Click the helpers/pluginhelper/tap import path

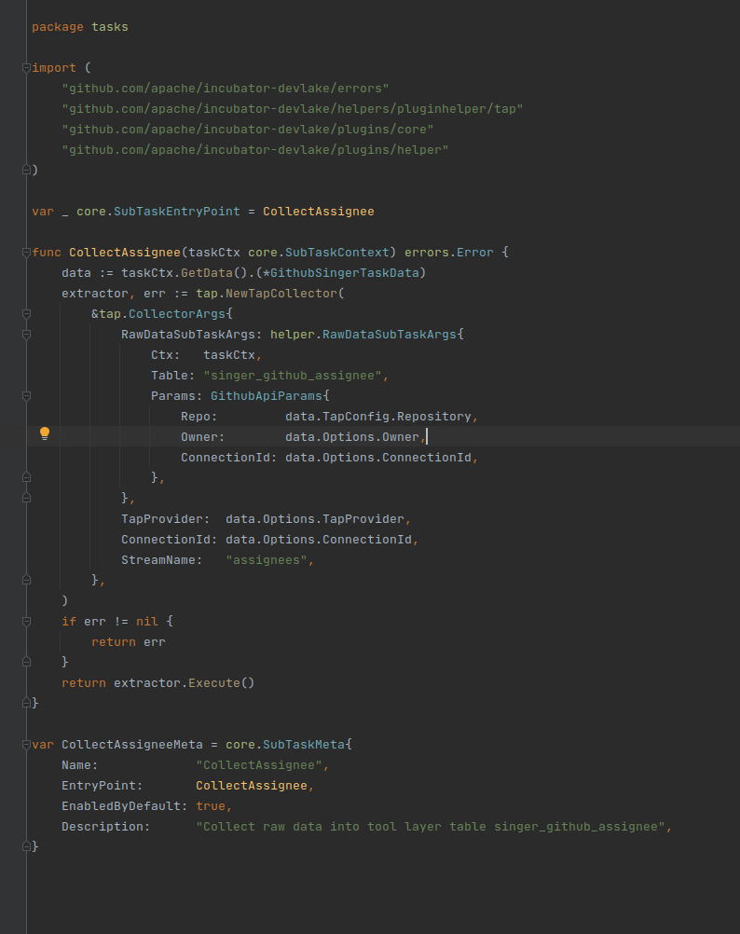(293, 109)
